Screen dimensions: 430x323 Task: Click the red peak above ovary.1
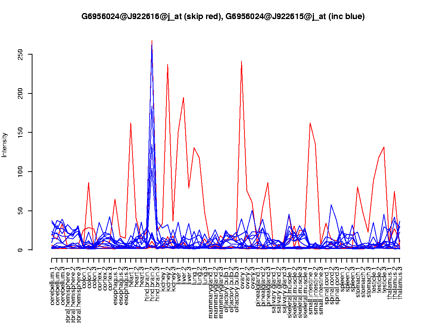(242, 61)
